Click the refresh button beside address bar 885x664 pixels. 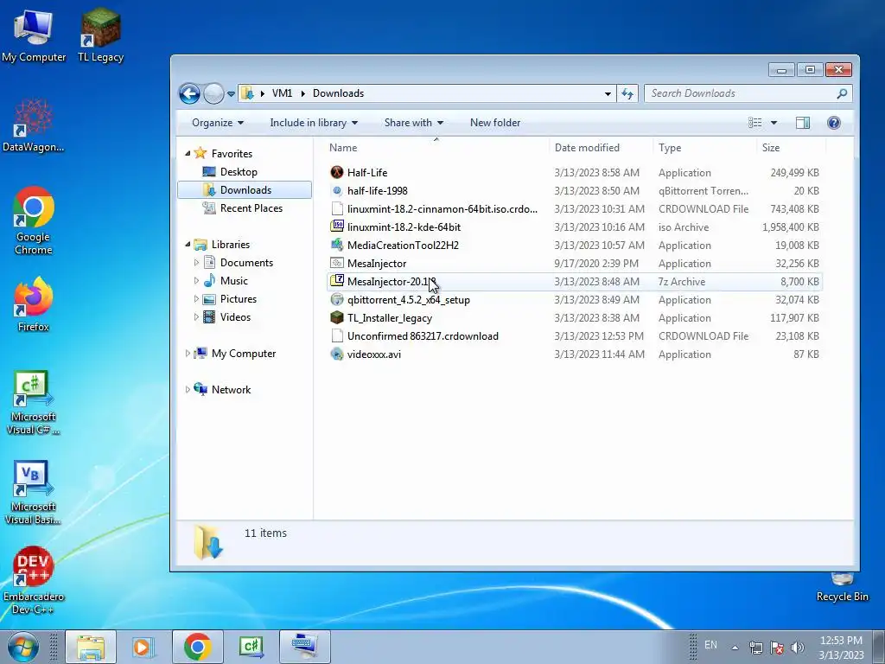pyautogui.click(x=627, y=93)
